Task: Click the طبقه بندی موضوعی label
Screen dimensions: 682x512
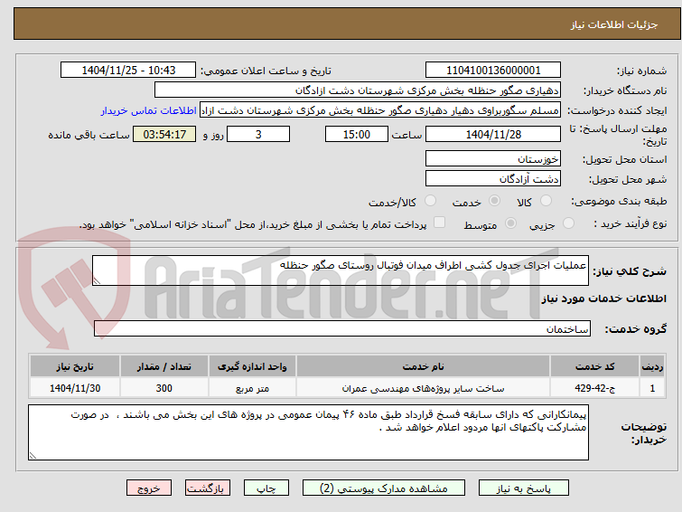Action: pyautogui.click(x=619, y=201)
